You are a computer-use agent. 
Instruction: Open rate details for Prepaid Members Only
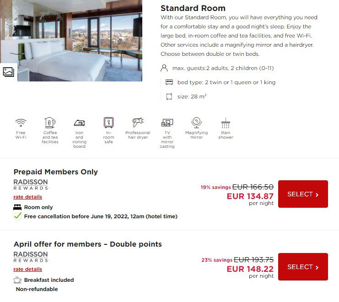27,197
